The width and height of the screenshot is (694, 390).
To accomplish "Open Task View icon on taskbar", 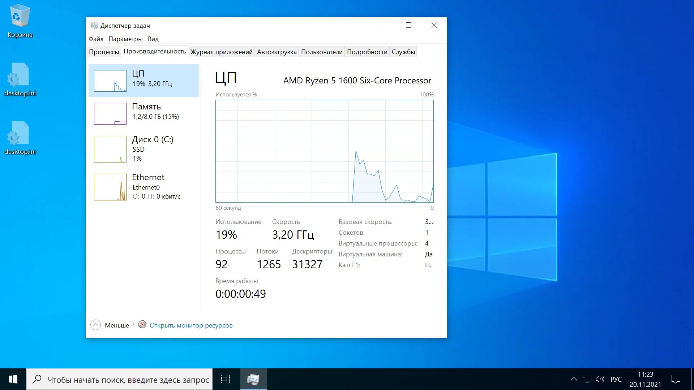I will point(226,379).
